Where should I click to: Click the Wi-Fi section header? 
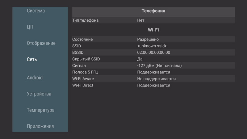coord(153,30)
